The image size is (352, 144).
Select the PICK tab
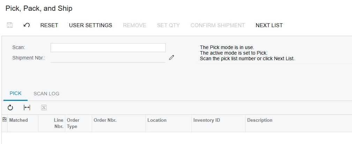tap(15, 93)
